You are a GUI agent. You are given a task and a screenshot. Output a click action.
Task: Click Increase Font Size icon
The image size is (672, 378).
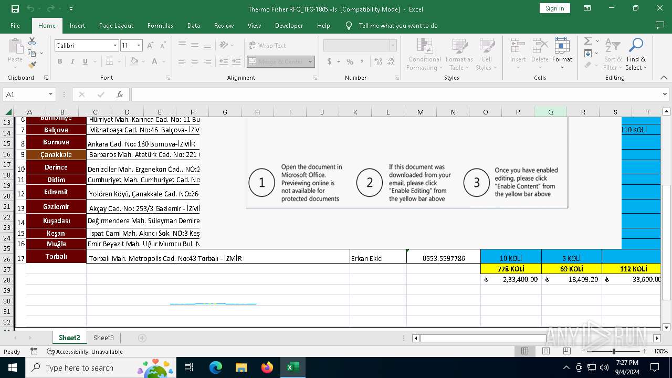(x=150, y=46)
